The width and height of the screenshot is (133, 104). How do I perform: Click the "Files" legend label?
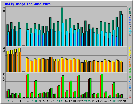[x=130, y=21]
